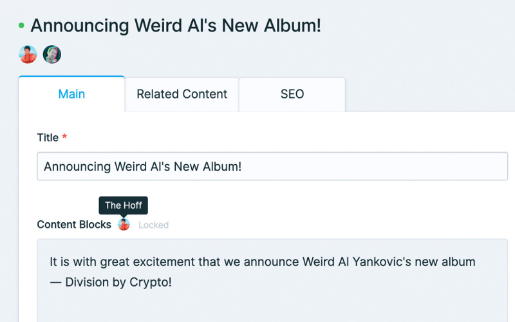This screenshot has height=322, width=515.
Task: Click small avatar beside Content Blocks label
Action: [124, 225]
